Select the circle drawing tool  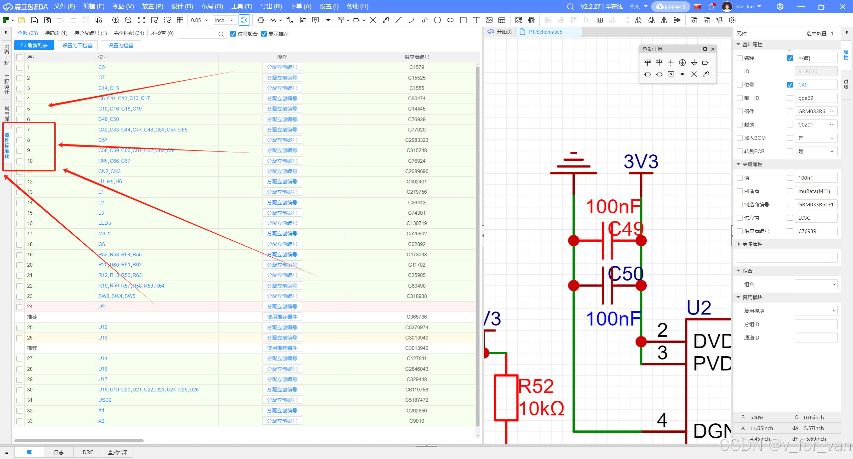437,20
